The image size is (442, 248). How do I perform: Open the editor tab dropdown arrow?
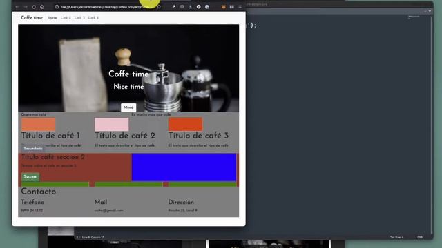pyautogui.click(x=430, y=11)
